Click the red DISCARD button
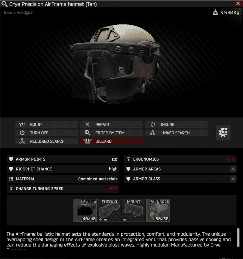Image resolution: width=243 pixels, height=259 pixels. click(111, 141)
